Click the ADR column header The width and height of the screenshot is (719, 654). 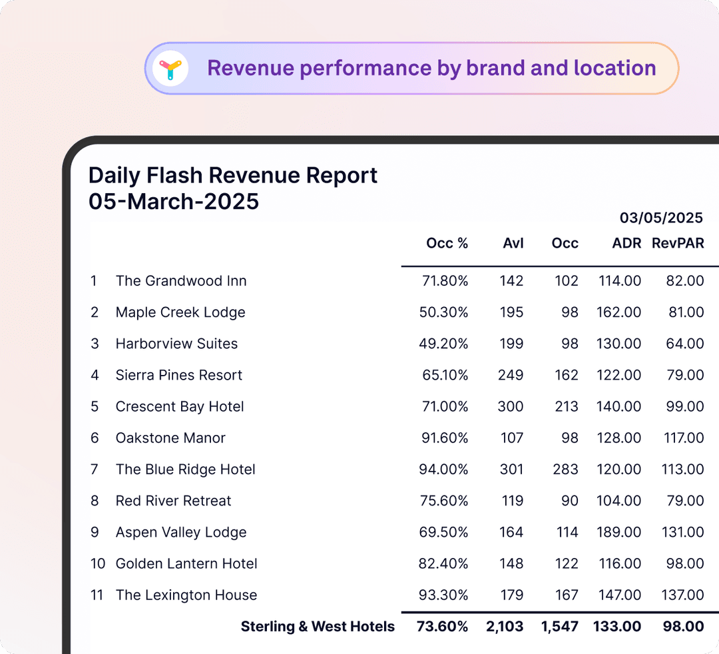point(626,243)
